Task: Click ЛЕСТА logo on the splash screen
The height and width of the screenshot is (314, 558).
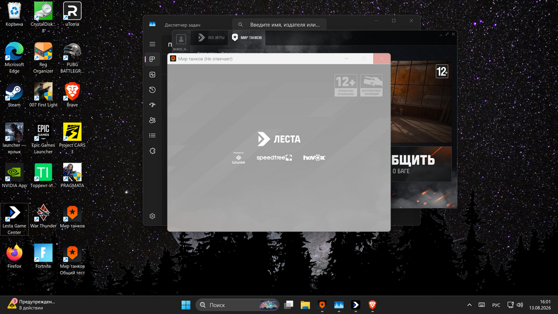Action: (279, 139)
